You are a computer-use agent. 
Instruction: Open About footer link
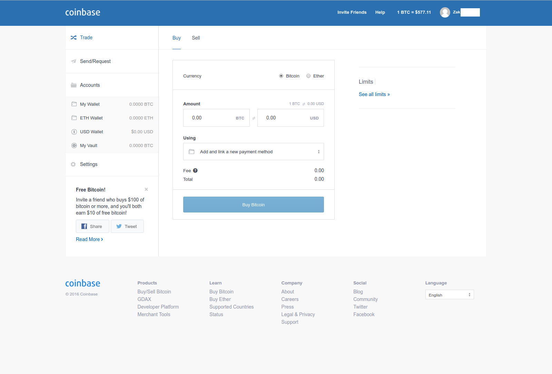pyautogui.click(x=288, y=292)
